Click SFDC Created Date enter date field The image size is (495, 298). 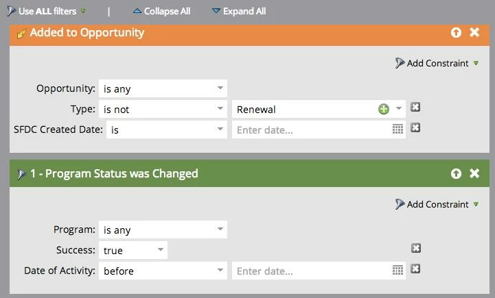311,129
